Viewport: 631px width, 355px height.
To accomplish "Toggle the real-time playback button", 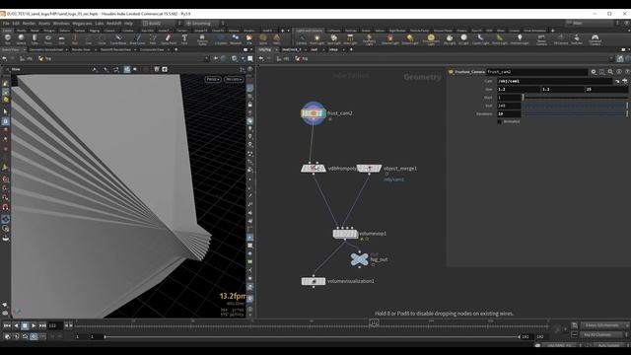I will (x=34, y=336).
